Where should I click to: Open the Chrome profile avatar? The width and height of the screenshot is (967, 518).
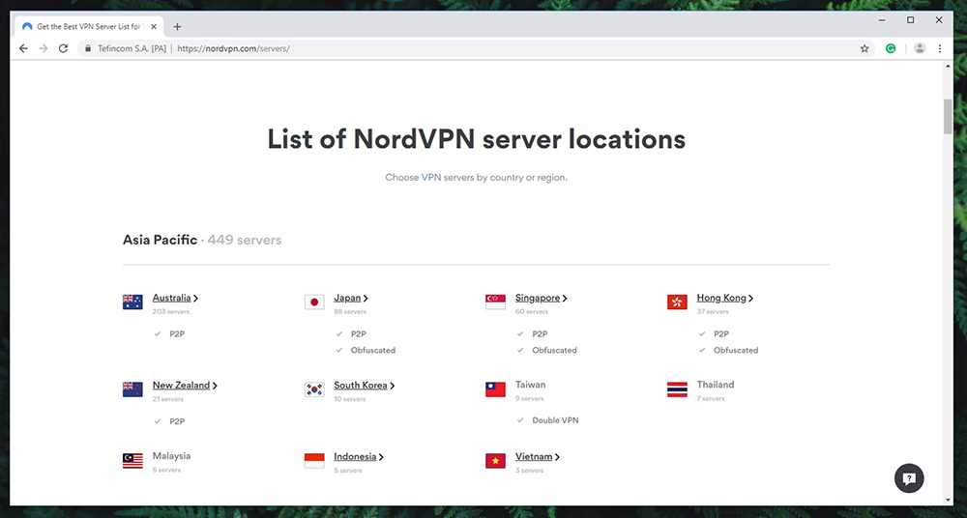920,48
